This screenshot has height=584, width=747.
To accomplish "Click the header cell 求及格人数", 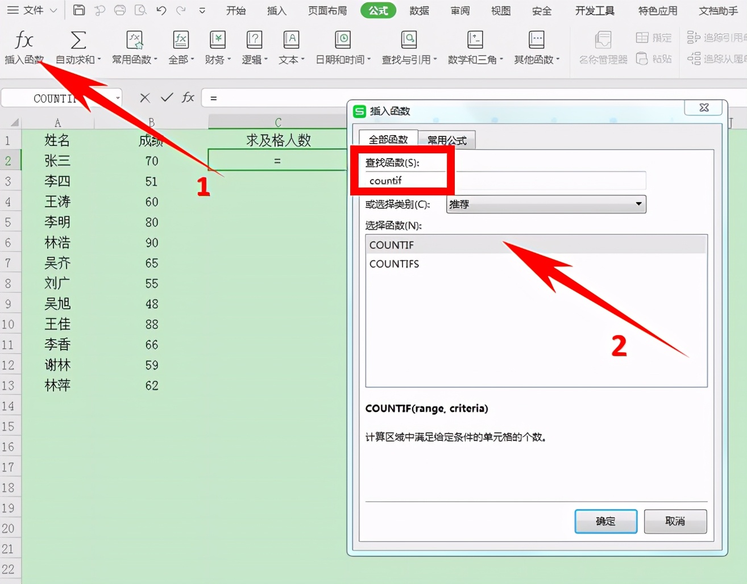I will (x=278, y=140).
